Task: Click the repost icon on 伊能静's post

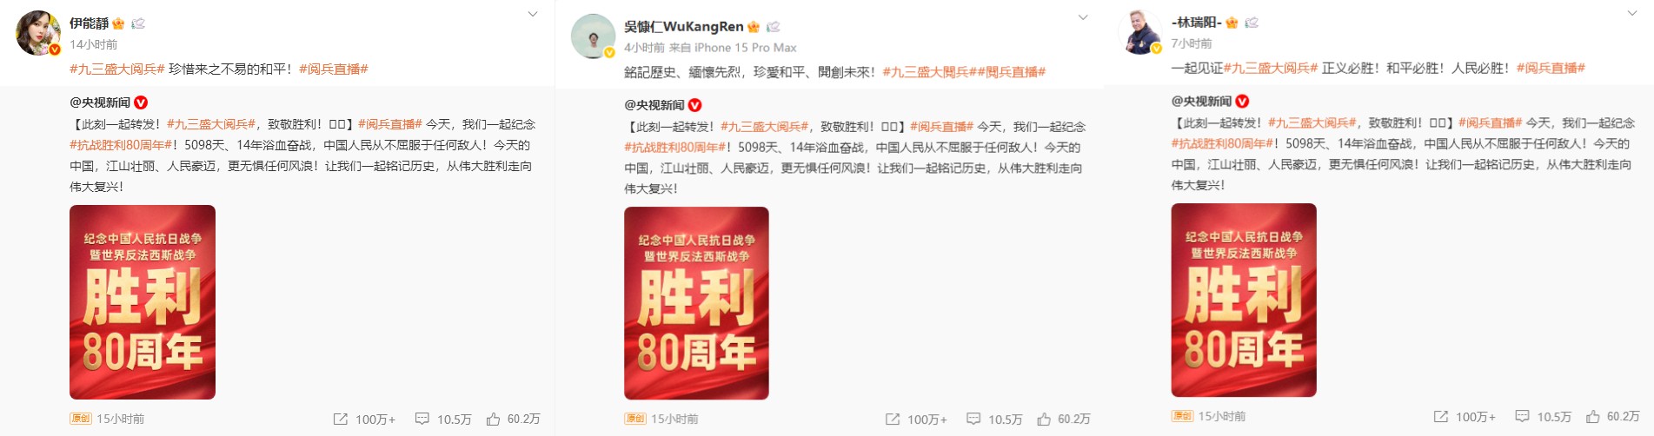Action: point(341,419)
